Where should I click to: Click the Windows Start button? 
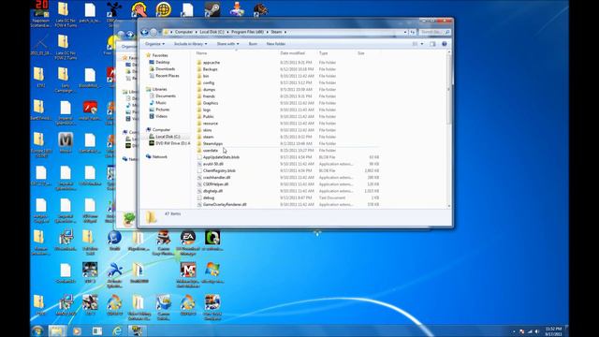click(37, 330)
